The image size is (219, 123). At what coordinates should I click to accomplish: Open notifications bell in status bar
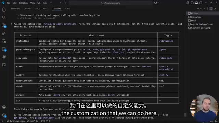click(216, 121)
